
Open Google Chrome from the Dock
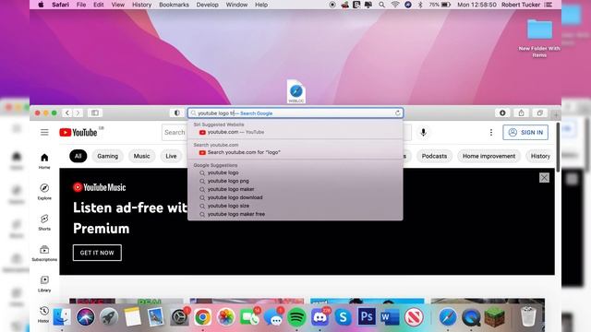point(203,317)
